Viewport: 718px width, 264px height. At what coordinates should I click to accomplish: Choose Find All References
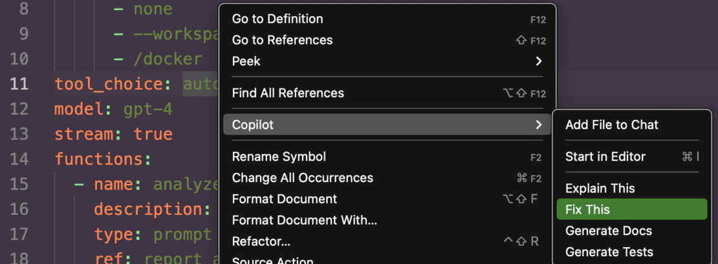click(x=288, y=93)
